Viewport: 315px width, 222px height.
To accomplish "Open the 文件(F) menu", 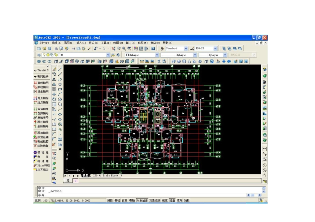I will click(44, 43).
